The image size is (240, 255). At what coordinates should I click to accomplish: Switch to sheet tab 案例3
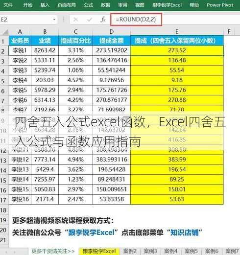[x=150, y=251]
